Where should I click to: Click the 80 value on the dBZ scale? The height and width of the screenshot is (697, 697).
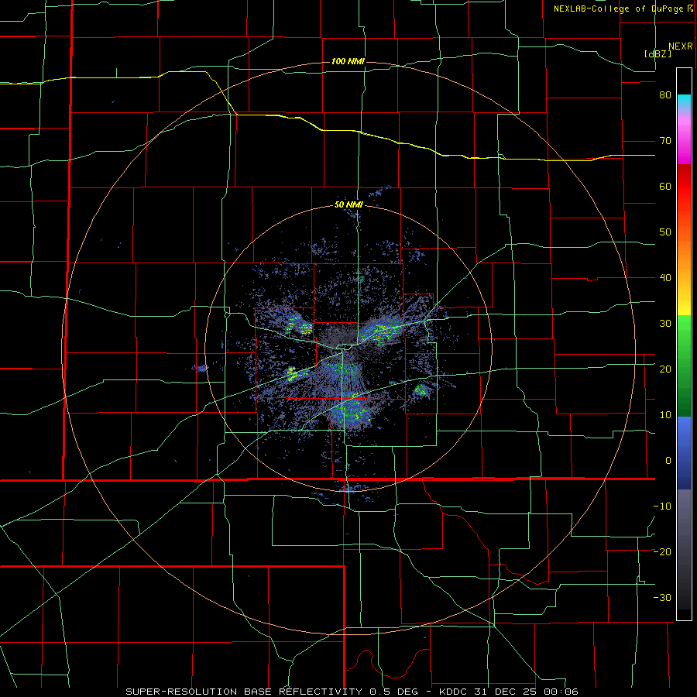(x=665, y=95)
